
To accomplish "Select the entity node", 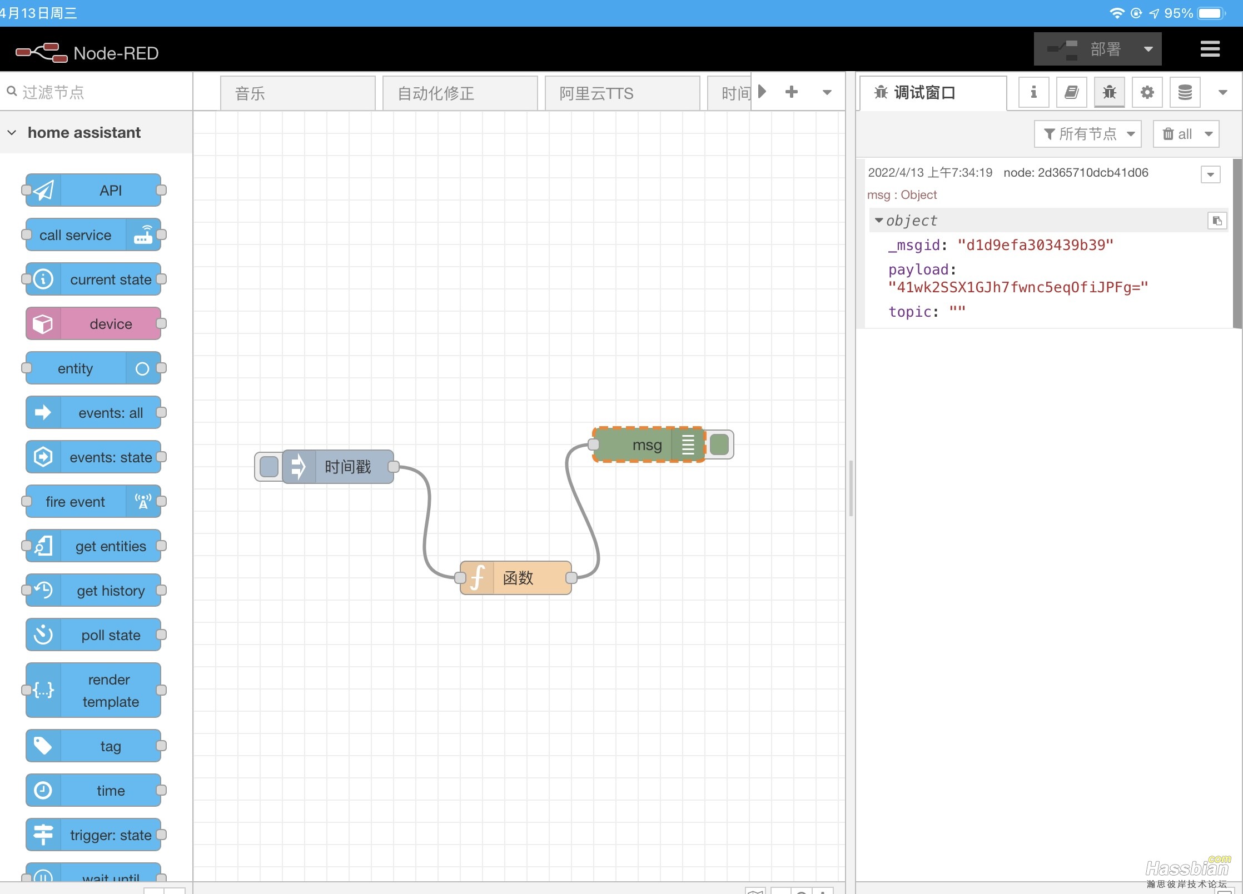I will [x=93, y=368].
